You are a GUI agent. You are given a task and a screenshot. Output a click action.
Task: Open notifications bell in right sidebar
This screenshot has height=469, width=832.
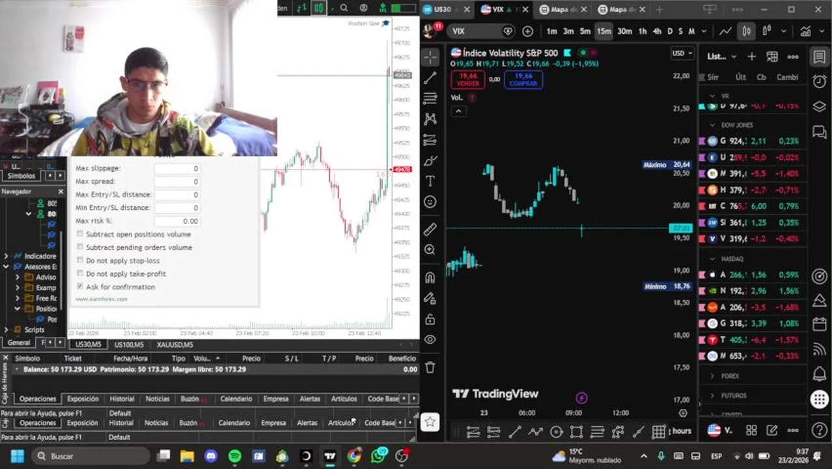(820, 374)
